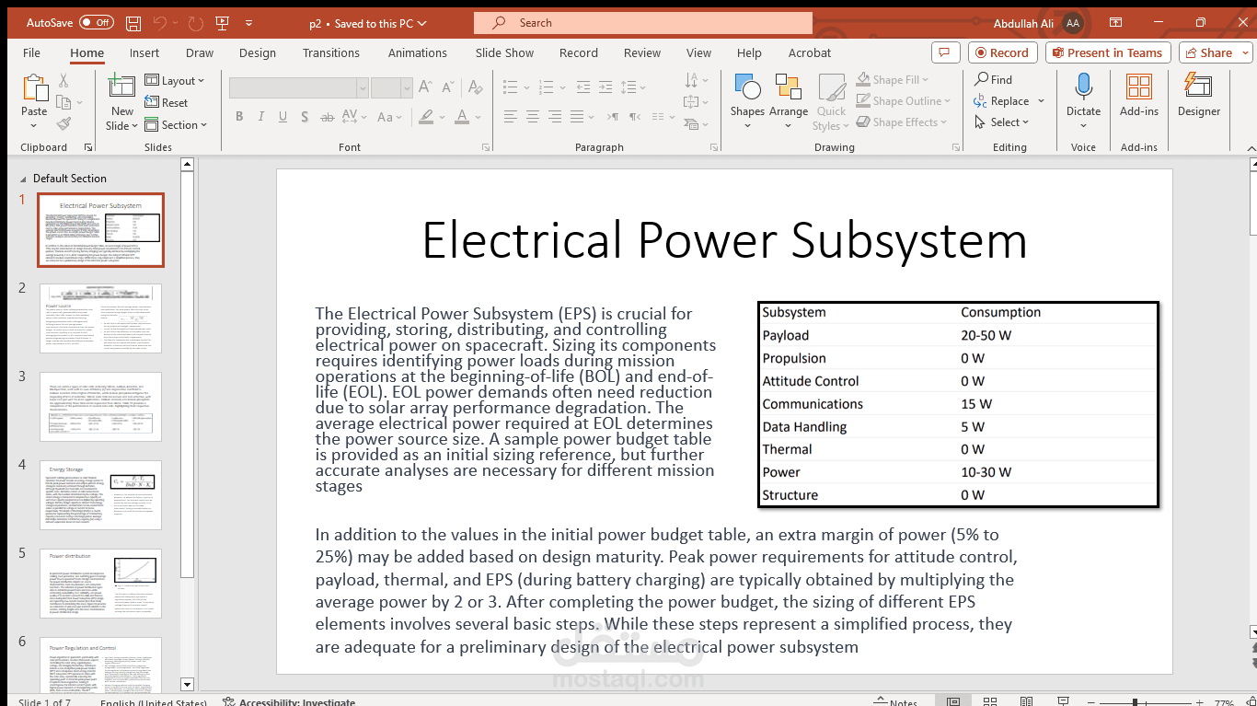Switch to the Slide Show tab
This screenshot has height=706, width=1257.
504,52
